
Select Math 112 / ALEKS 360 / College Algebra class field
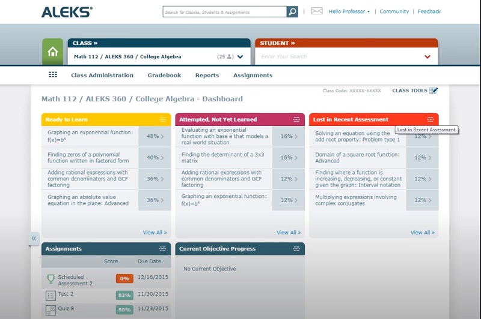[x=159, y=56]
